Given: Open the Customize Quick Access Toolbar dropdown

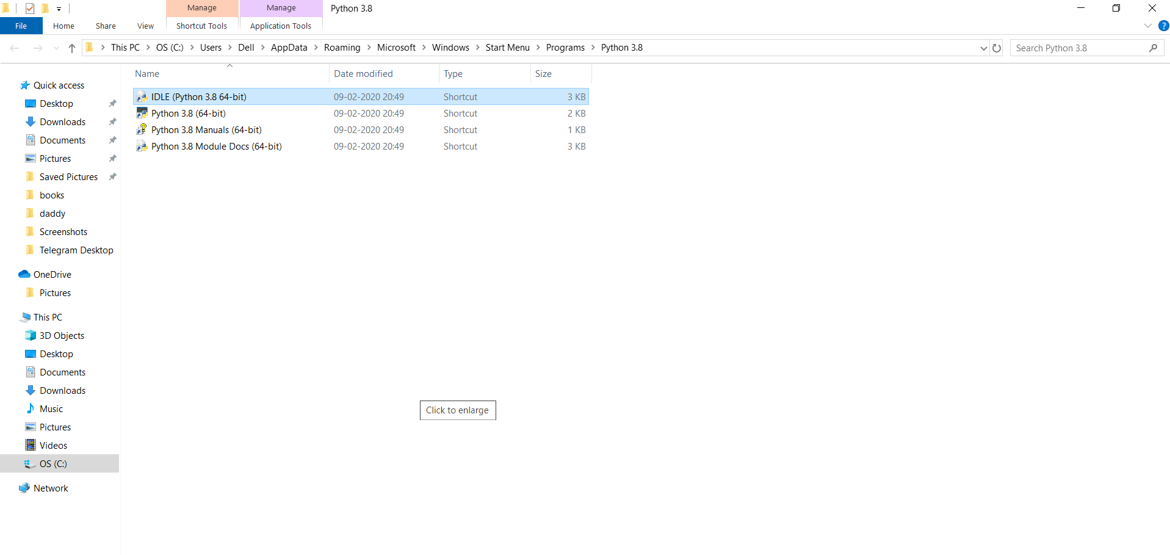Looking at the screenshot, I should (59, 9).
